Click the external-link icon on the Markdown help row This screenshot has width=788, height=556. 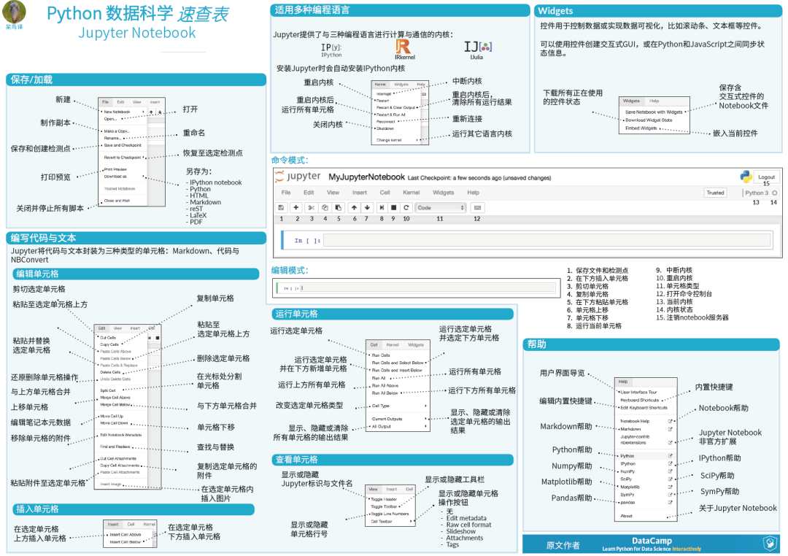670,429
